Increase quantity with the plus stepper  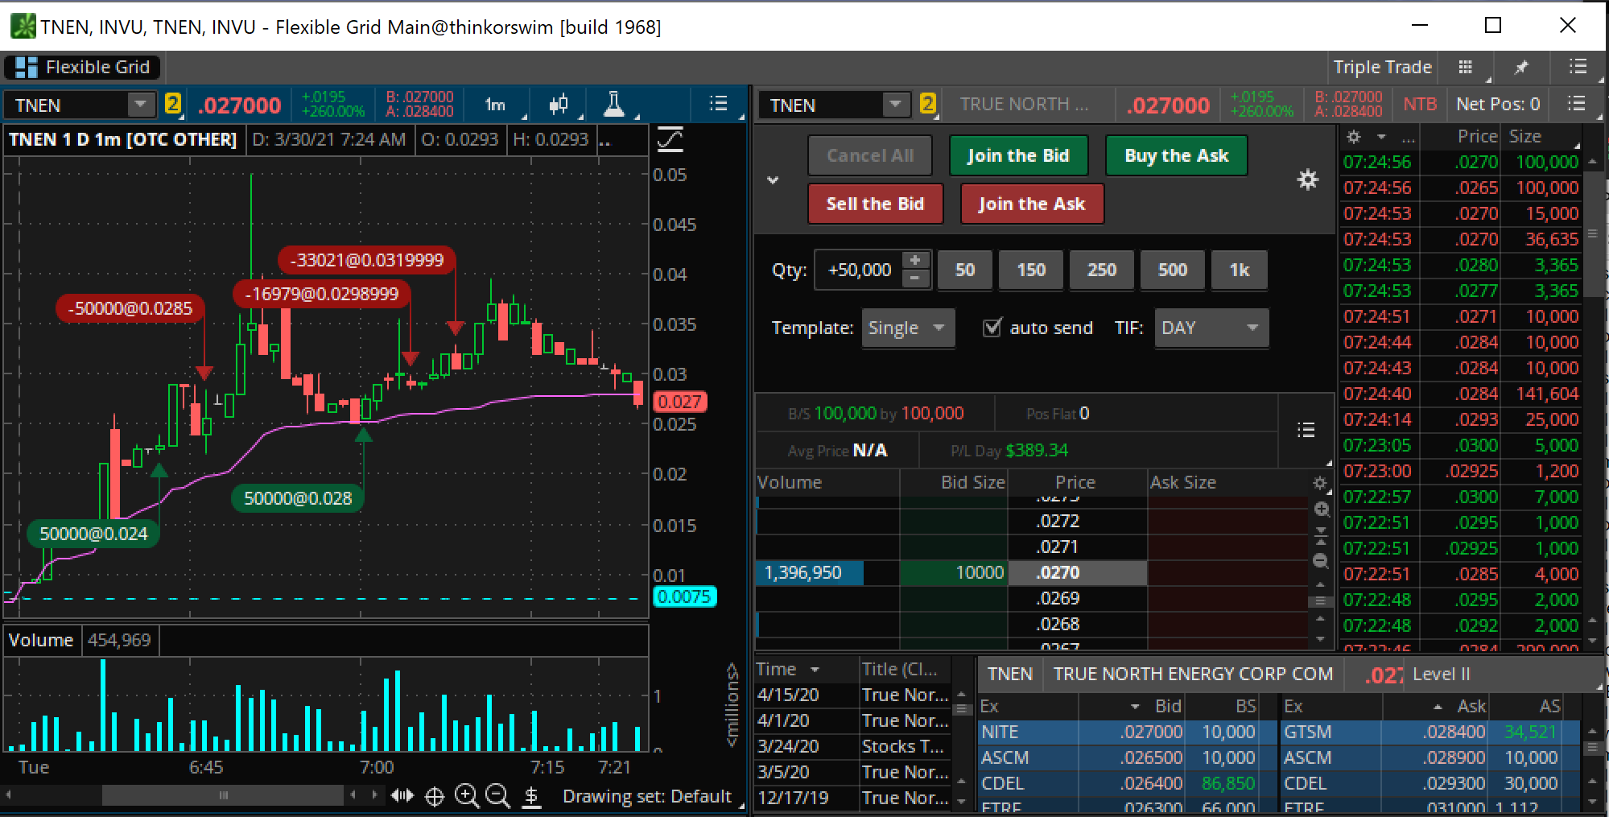click(x=915, y=260)
